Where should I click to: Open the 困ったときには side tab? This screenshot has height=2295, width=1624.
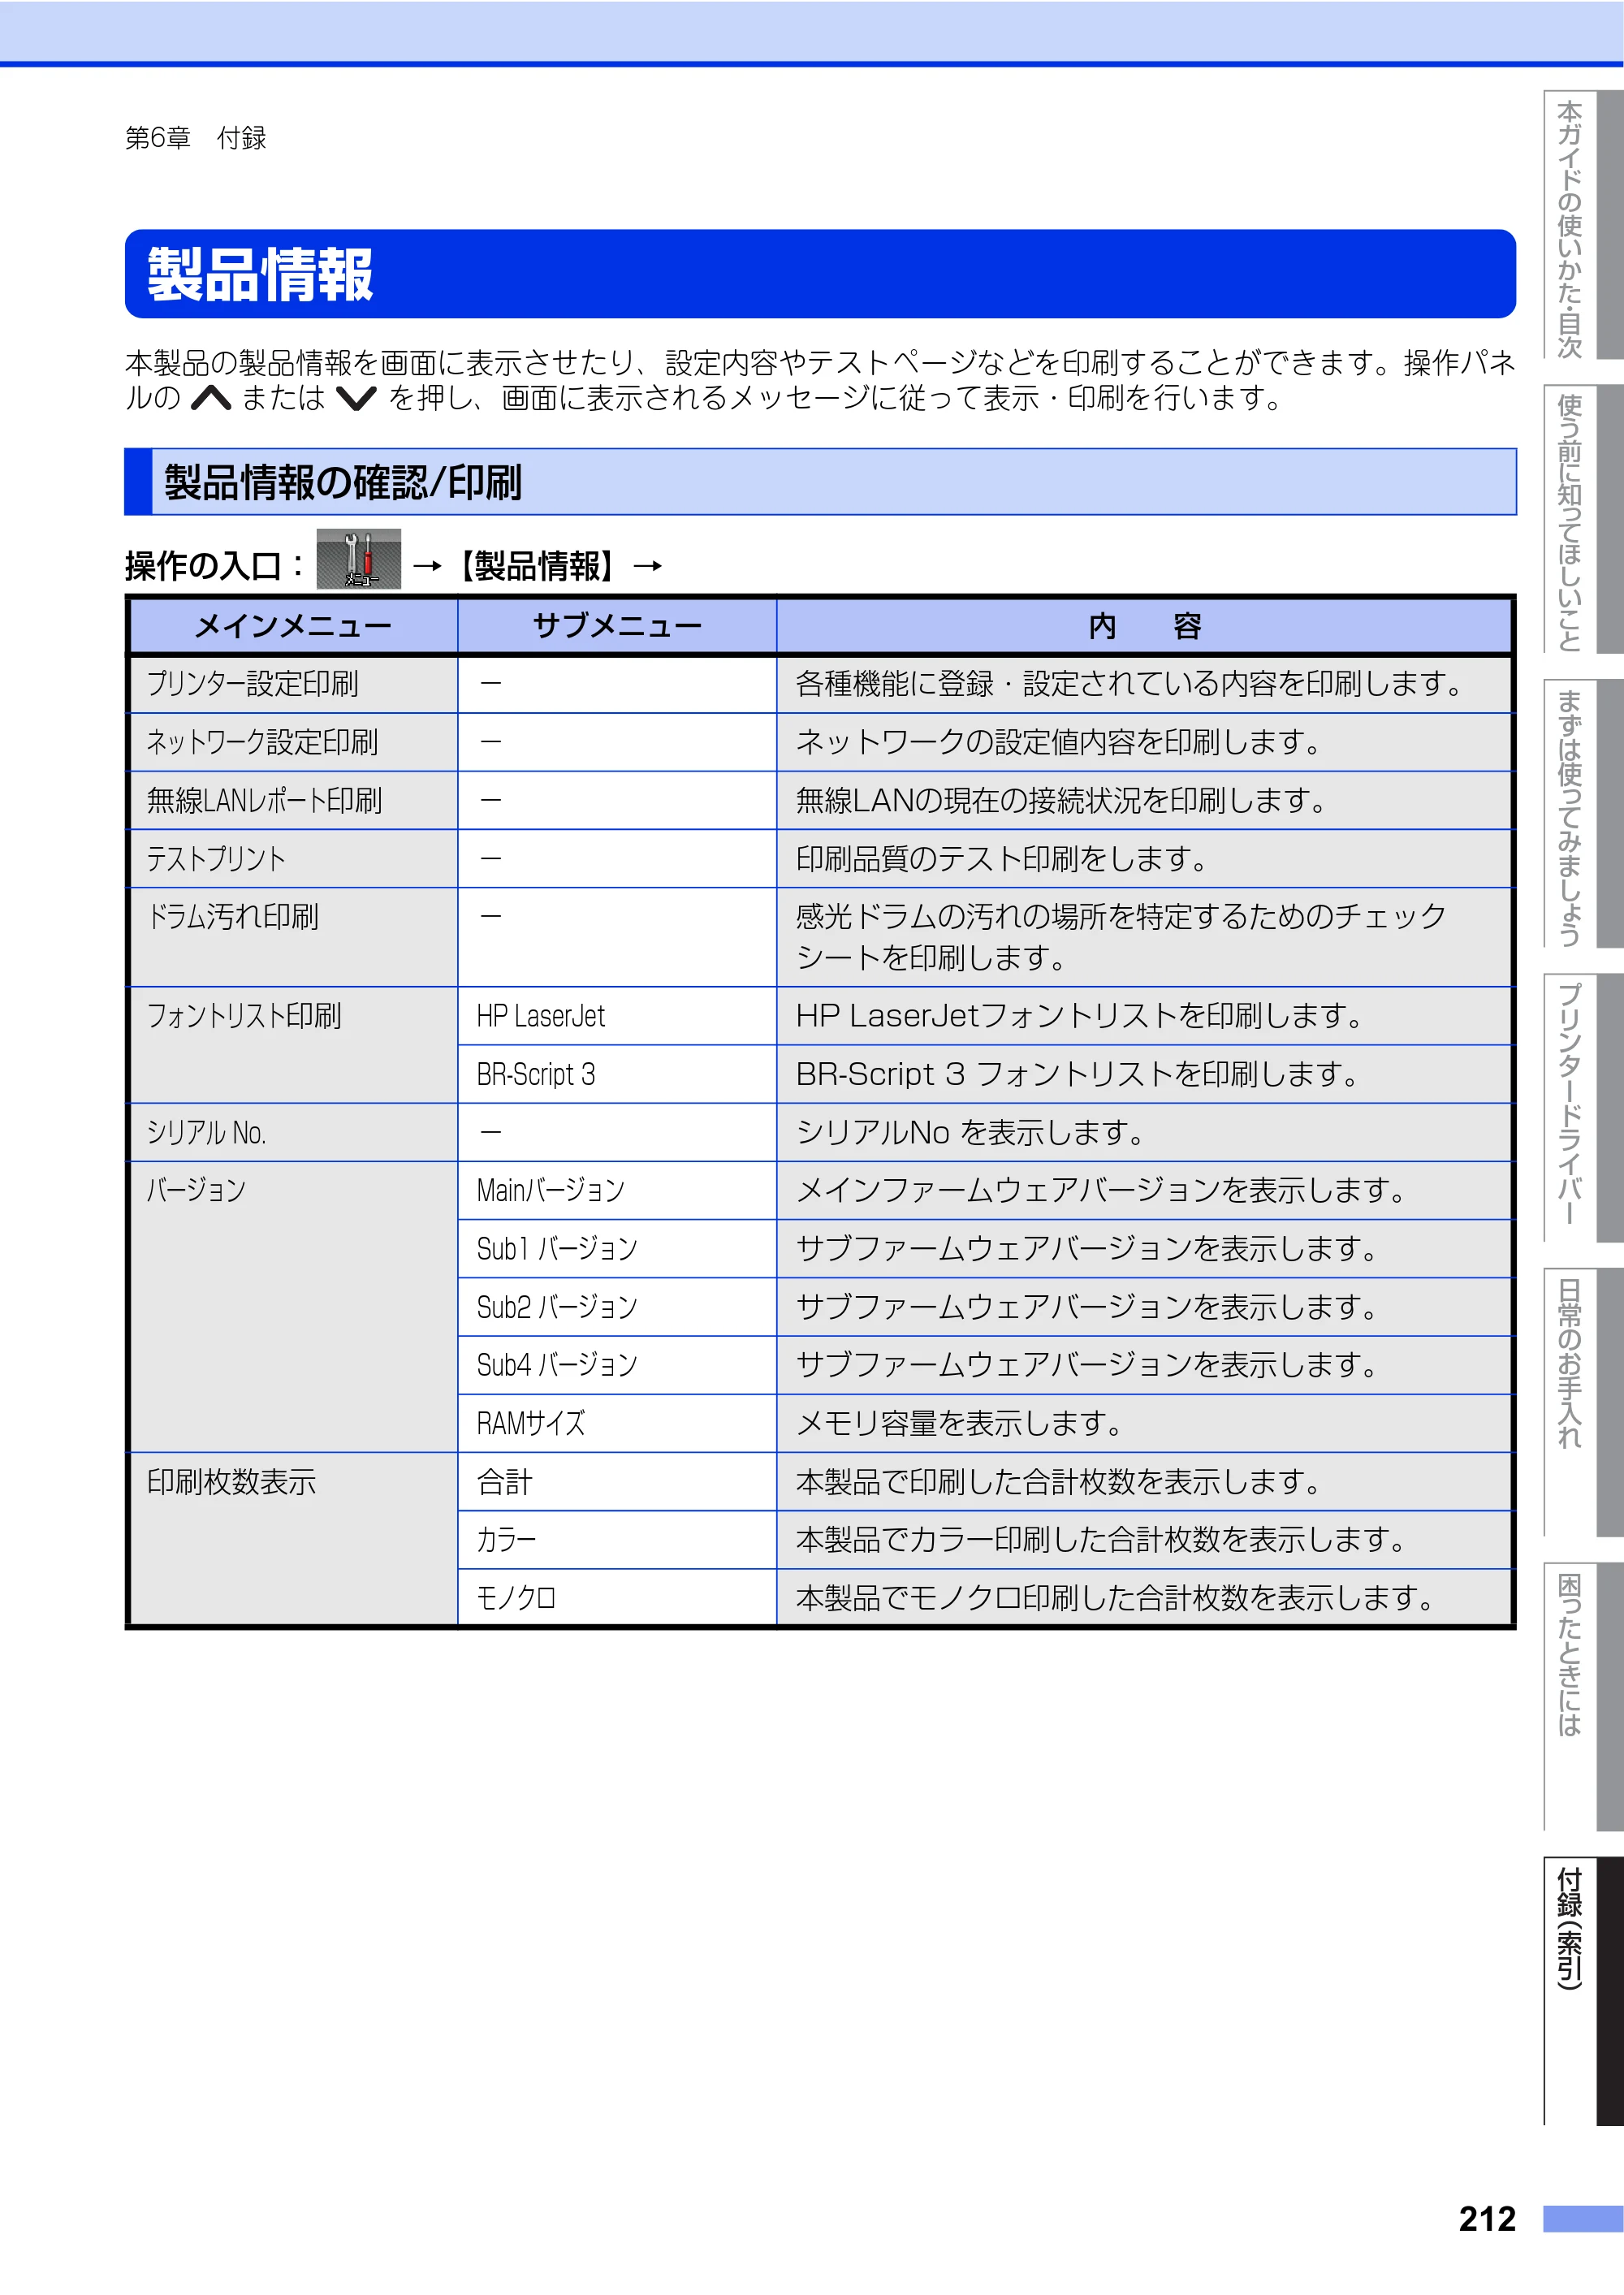tap(1582, 1696)
